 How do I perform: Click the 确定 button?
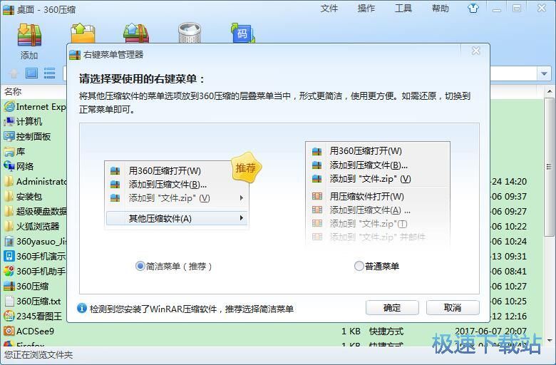pyautogui.click(x=392, y=307)
